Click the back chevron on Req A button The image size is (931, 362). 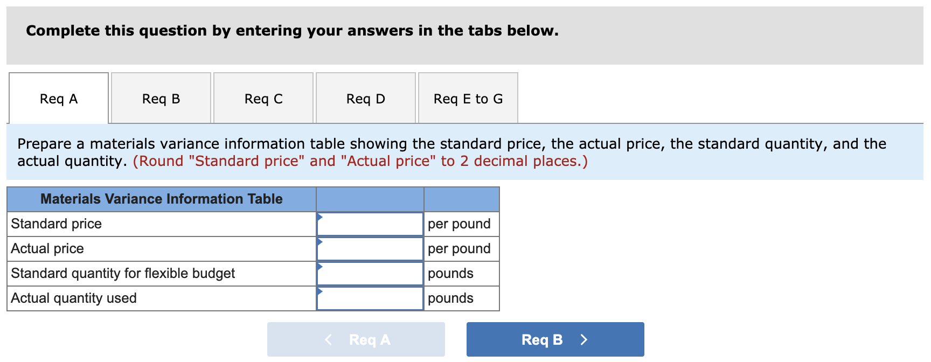click(328, 339)
